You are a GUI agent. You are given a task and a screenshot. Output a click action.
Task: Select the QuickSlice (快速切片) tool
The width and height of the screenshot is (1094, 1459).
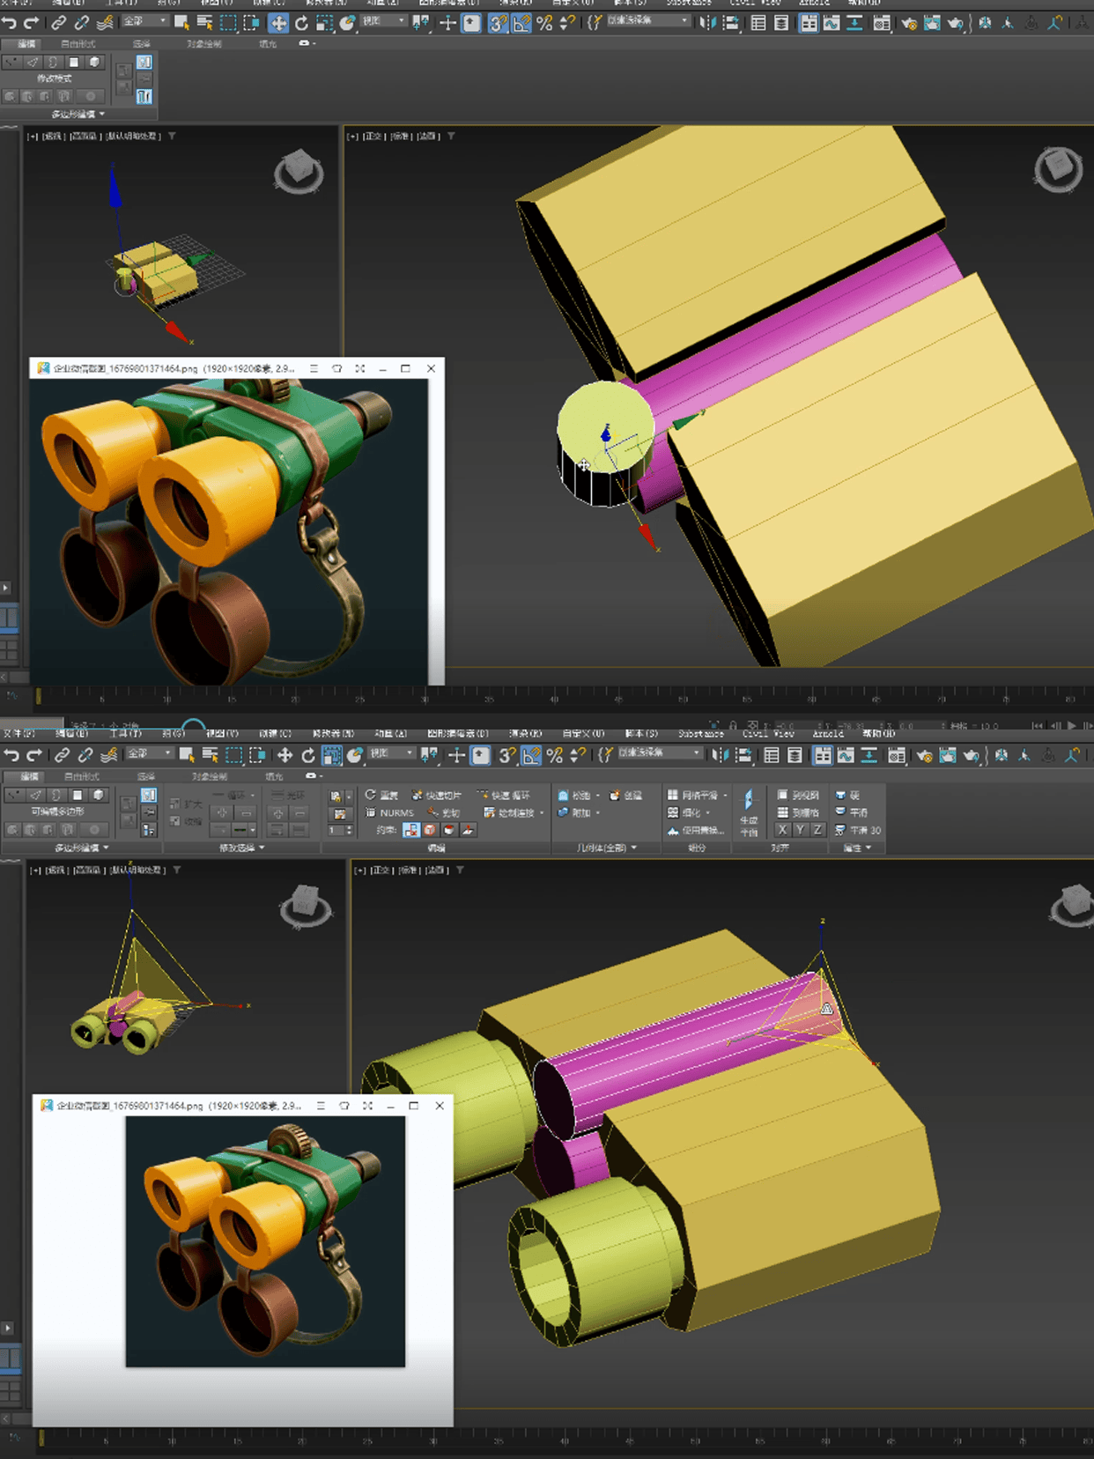pos(437,796)
